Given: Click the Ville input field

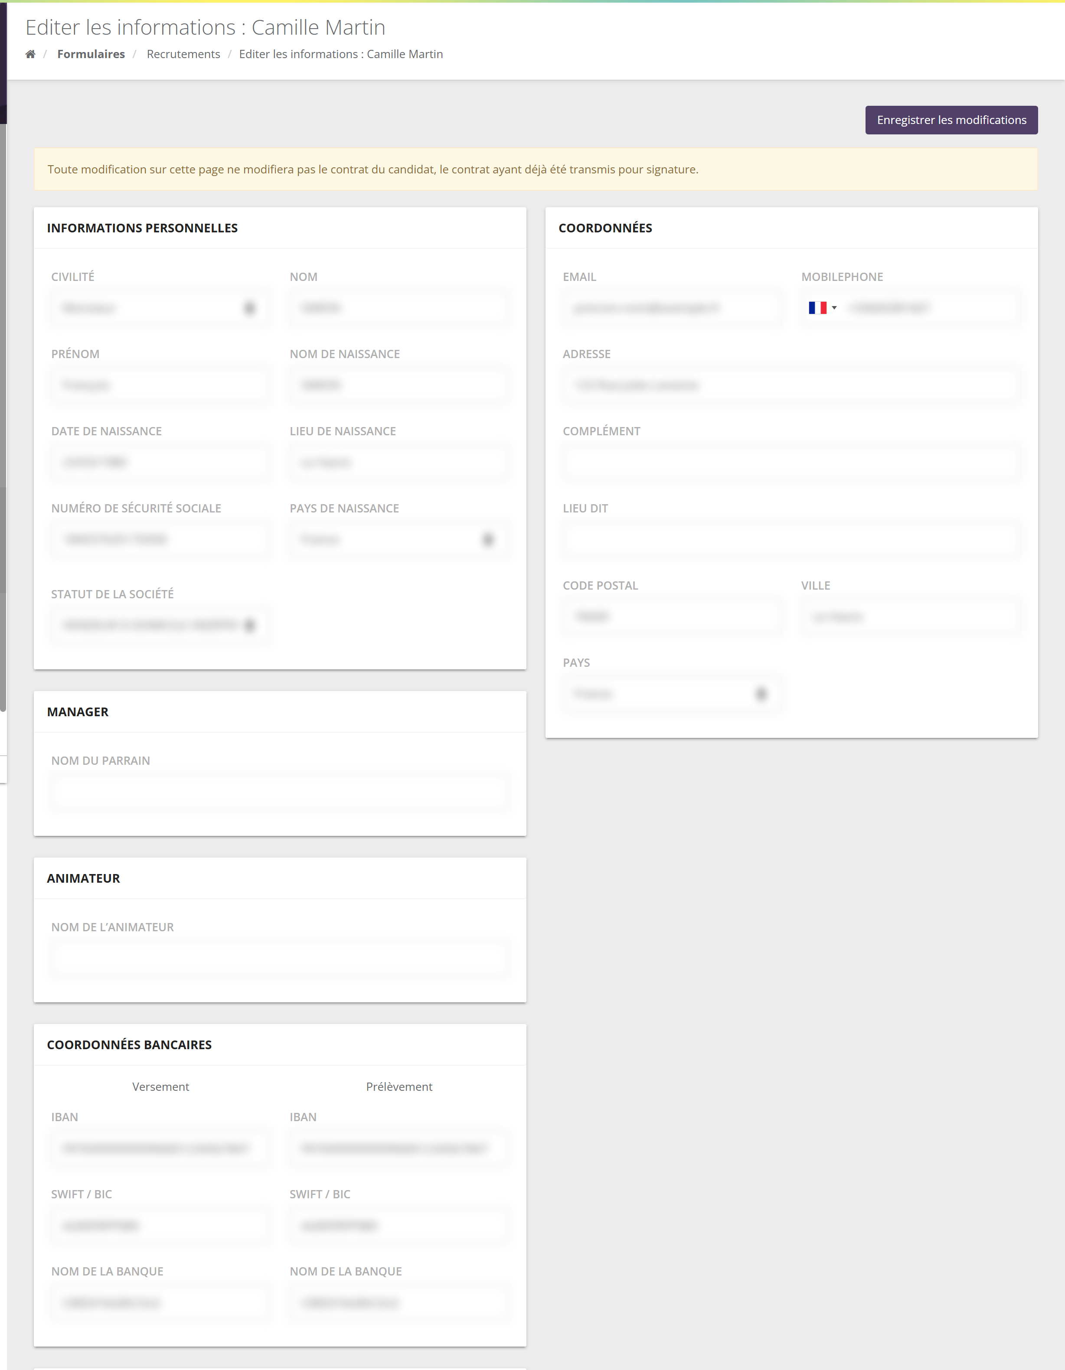Looking at the screenshot, I should (x=911, y=616).
